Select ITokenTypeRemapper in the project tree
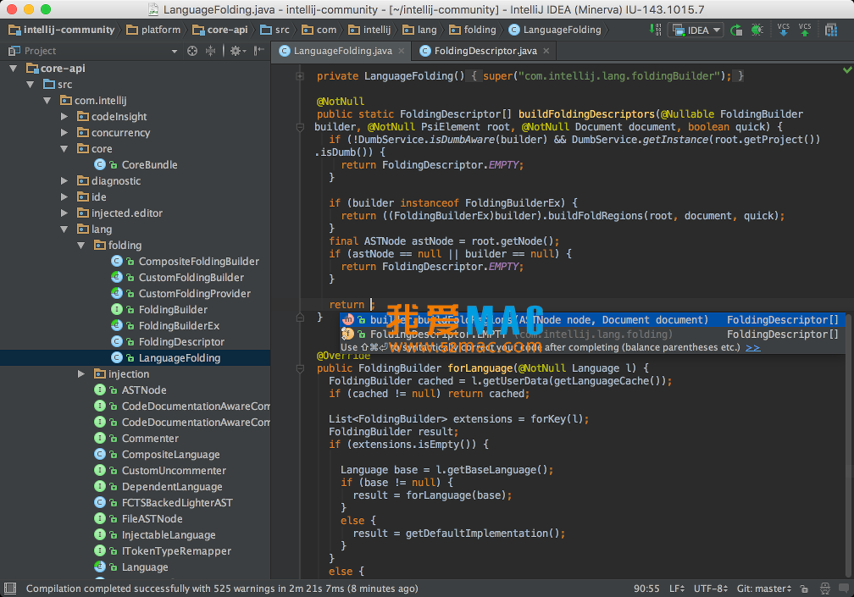Image resolution: width=854 pixels, height=597 pixels. tap(176, 550)
